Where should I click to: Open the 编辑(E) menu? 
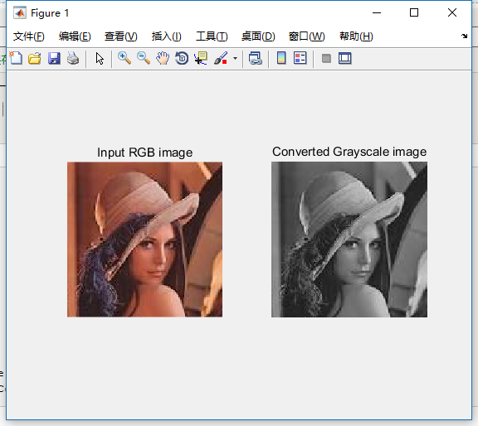(x=75, y=36)
